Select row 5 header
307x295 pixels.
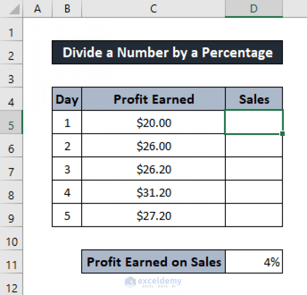pyautogui.click(x=11, y=122)
